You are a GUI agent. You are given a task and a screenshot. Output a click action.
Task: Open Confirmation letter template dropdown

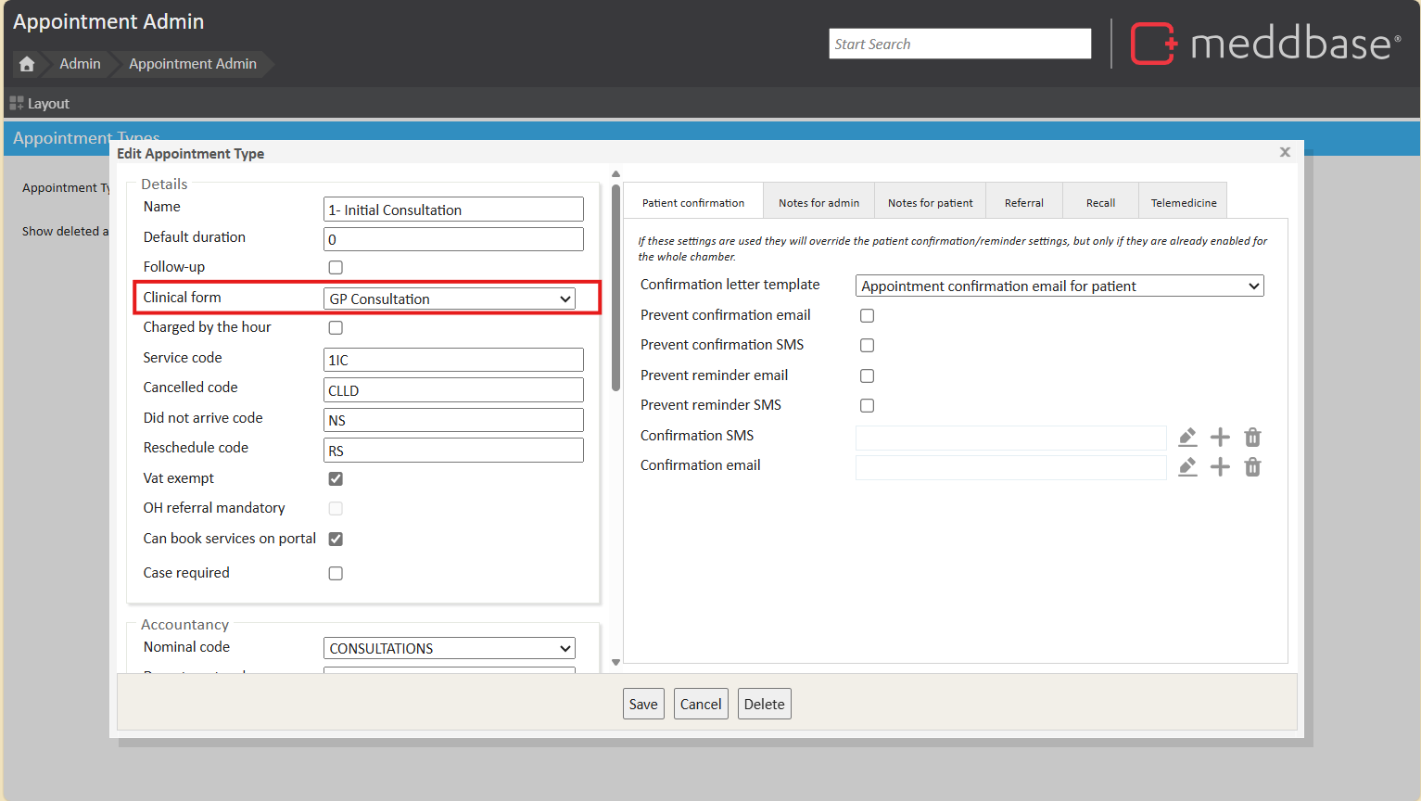(1059, 286)
